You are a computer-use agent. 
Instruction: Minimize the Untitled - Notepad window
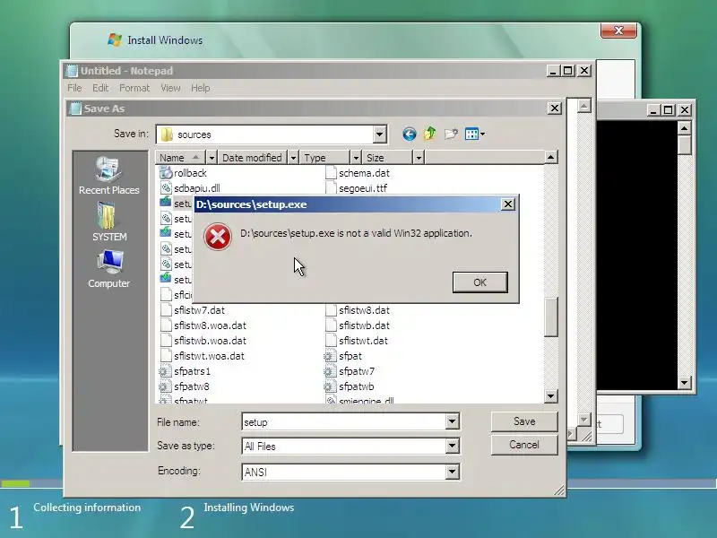pos(553,71)
